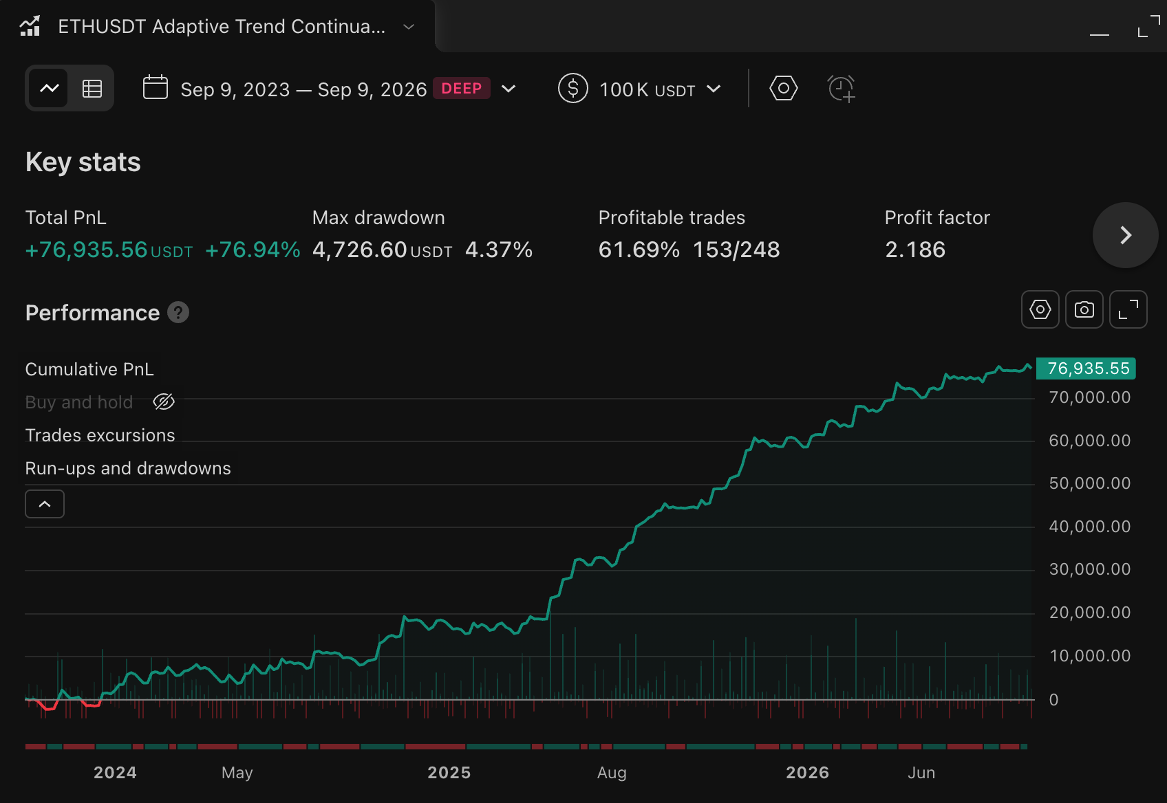
Task: Click the 4.37% drawdown percentage
Action: point(499,250)
